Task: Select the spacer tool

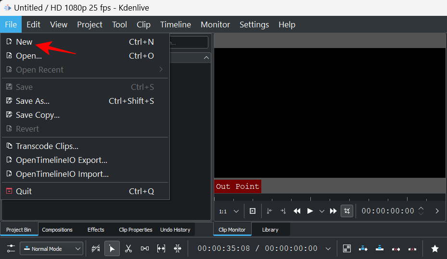Action: [x=145, y=248]
